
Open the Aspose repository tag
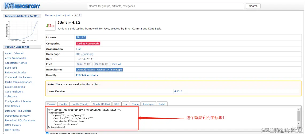click(x=91, y=70)
